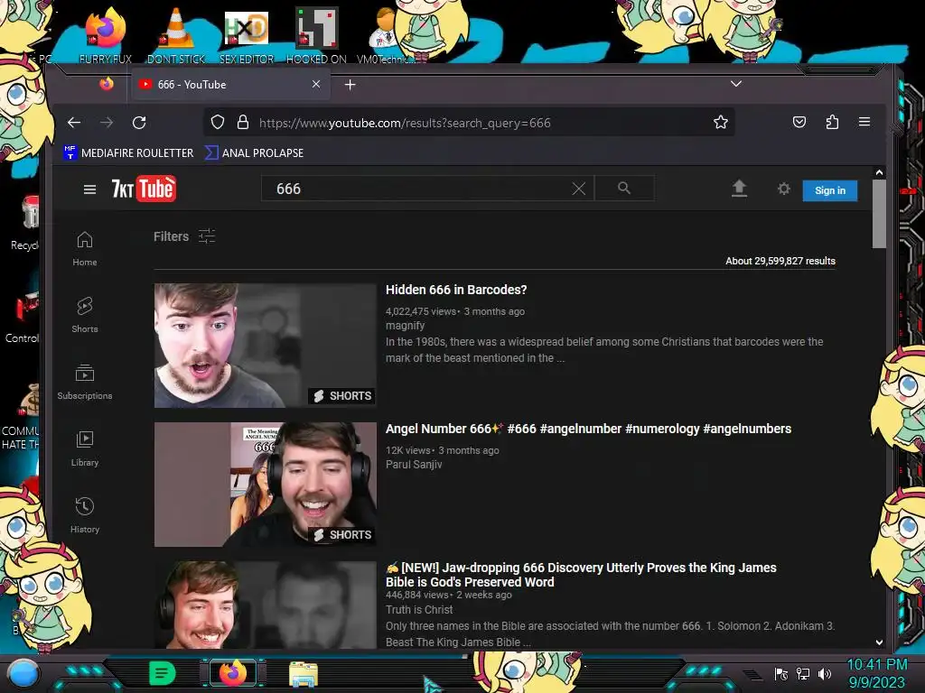Viewport: 925px width, 693px height.
Task: Open the green taskbar app icon
Action: click(163, 673)
